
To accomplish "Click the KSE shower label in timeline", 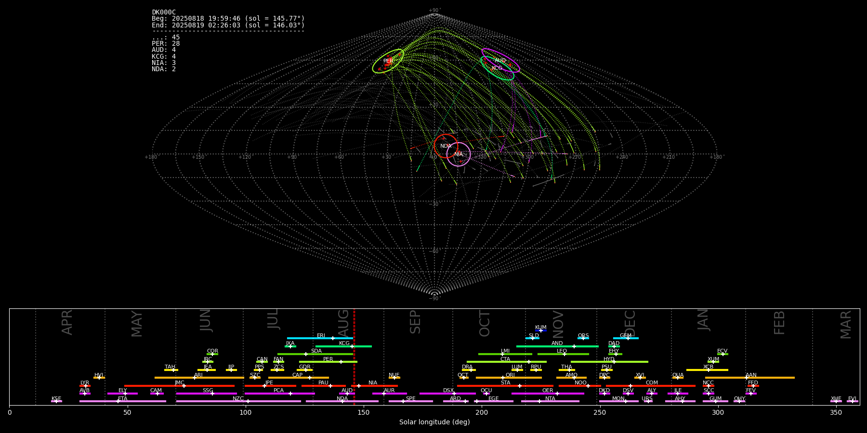I will 56,399.
